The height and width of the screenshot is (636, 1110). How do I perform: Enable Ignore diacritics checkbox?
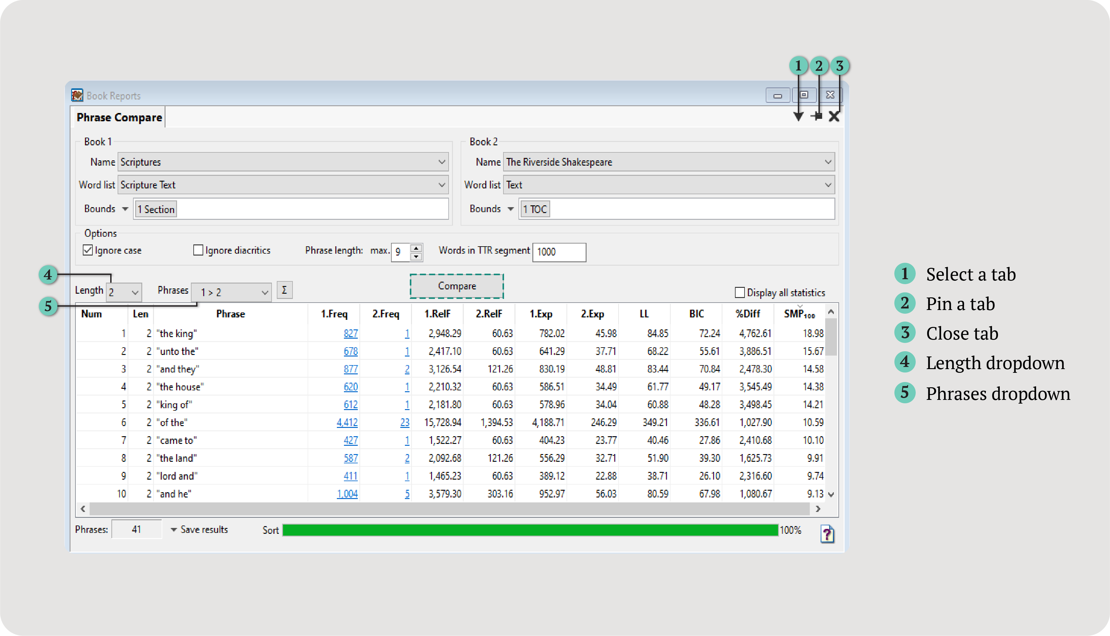pyautogui.click(x=198, y=250)
